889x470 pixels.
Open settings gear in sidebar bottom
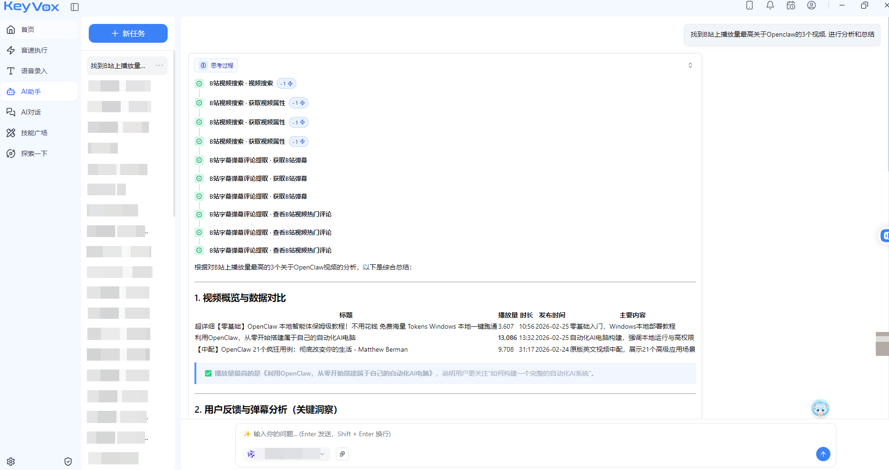coord(11,462)
